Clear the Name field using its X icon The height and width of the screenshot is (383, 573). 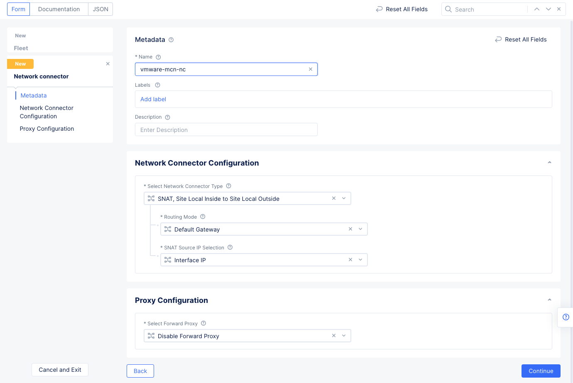(x=310, y=69)
